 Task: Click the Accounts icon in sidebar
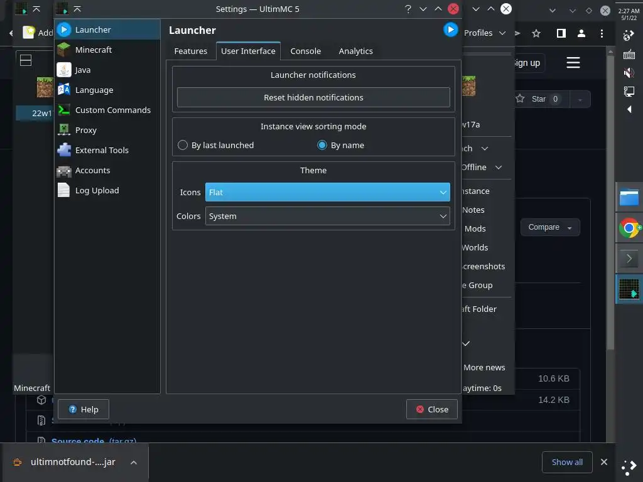point(64,170)
